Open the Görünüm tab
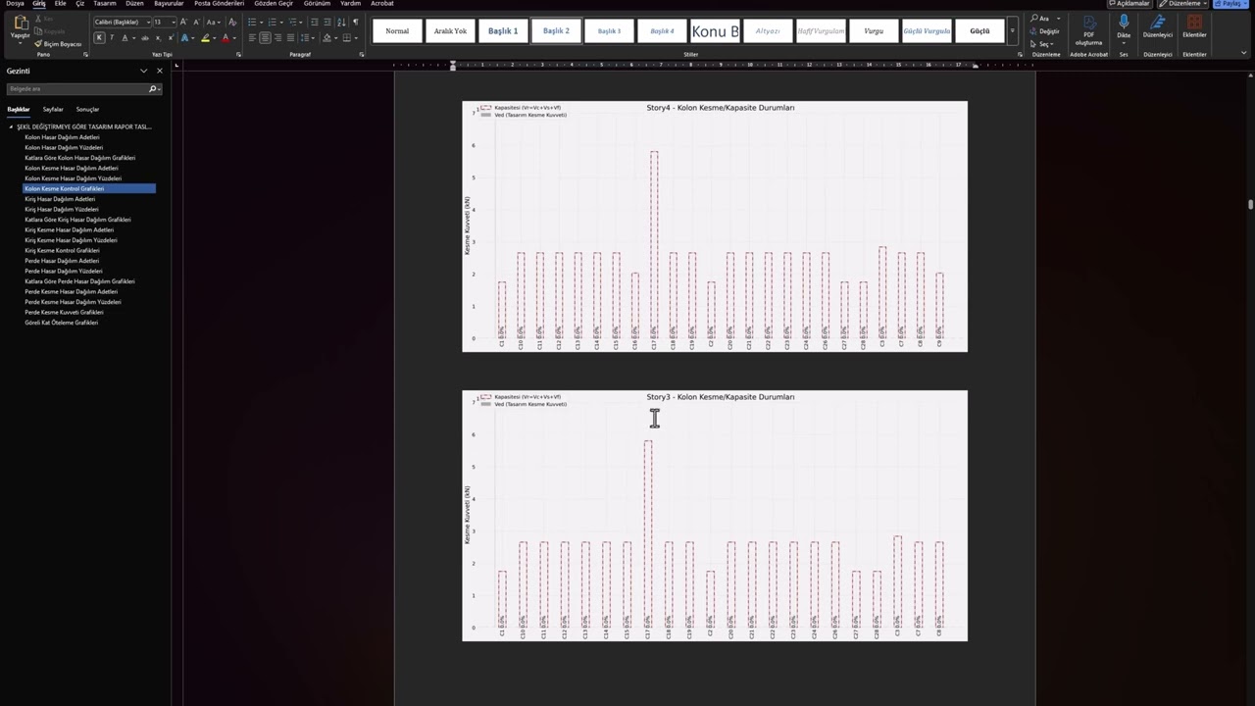Screen dimensions: 1255x706 point(317,4)
